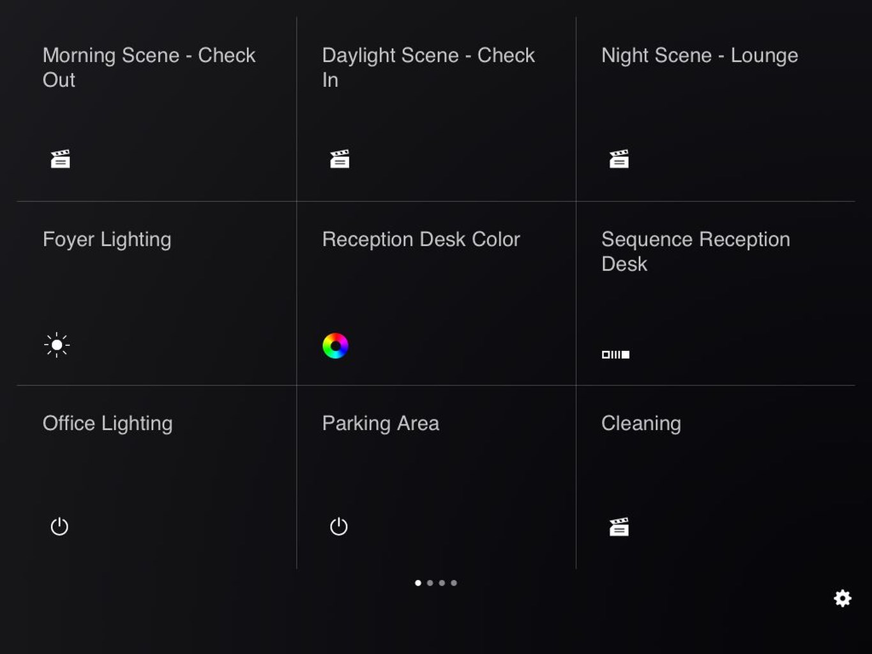Tap the Cleaning tile label
Screen dimensions: 872x654
pyautogui.click(x=641, y=423)
